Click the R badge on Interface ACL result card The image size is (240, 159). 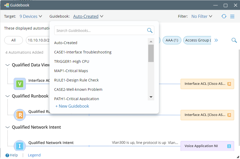tap(229, 84)
